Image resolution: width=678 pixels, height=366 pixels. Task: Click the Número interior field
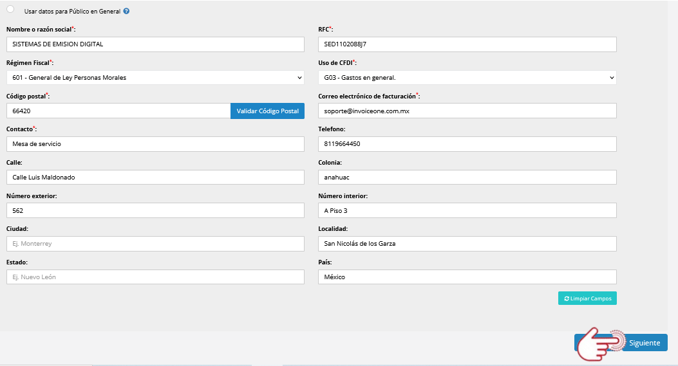pyautogui.click(x=467, y=210)
